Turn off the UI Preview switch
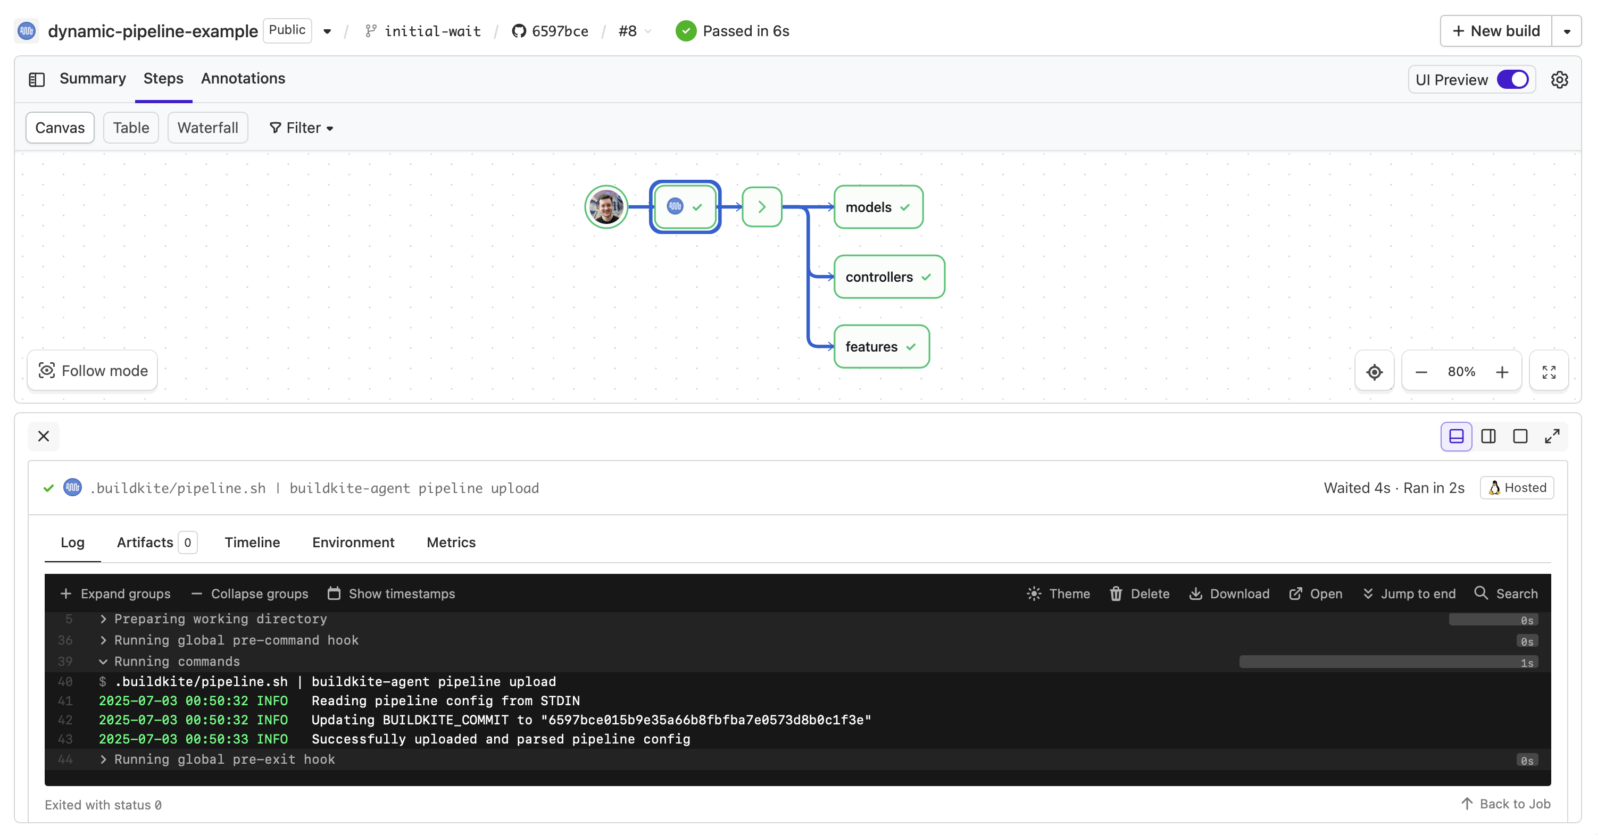Viewport: 1597px width, 835px height. (x=1512, y=80)
